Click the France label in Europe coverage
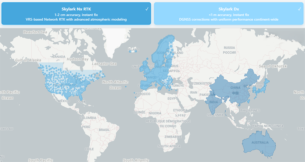The height and width of the screenshot is (162, 305). 150,77
